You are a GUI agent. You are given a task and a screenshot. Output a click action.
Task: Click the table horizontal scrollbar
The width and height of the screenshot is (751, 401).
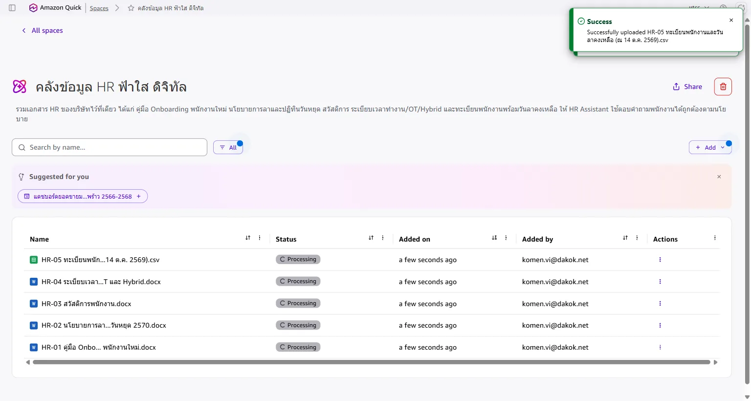click(371, 362)
